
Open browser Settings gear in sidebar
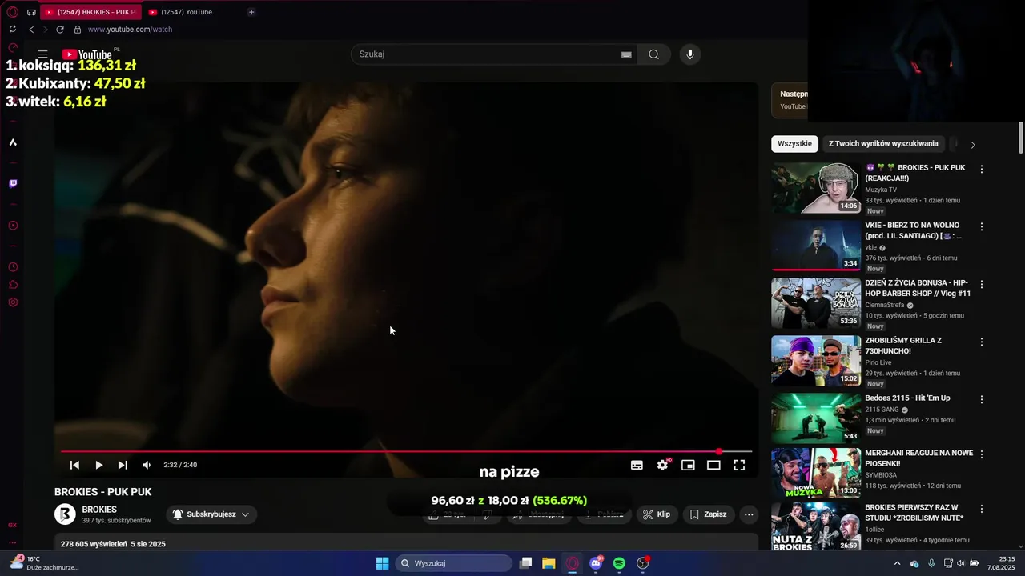click(13, 302)
